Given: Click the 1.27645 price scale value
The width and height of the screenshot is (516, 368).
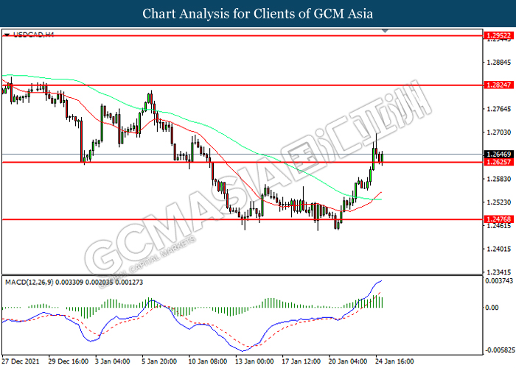Looking at the screenshot, I should 498,109.
